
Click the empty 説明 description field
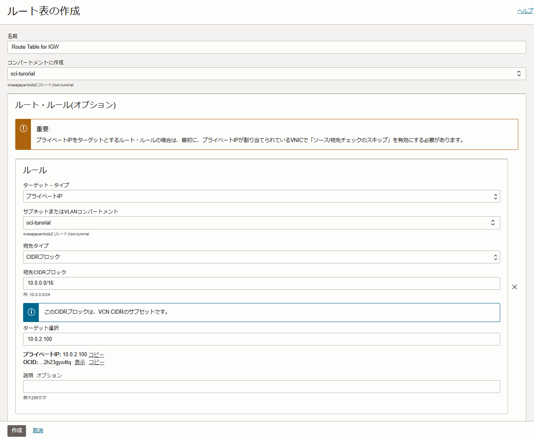[261, 387]
